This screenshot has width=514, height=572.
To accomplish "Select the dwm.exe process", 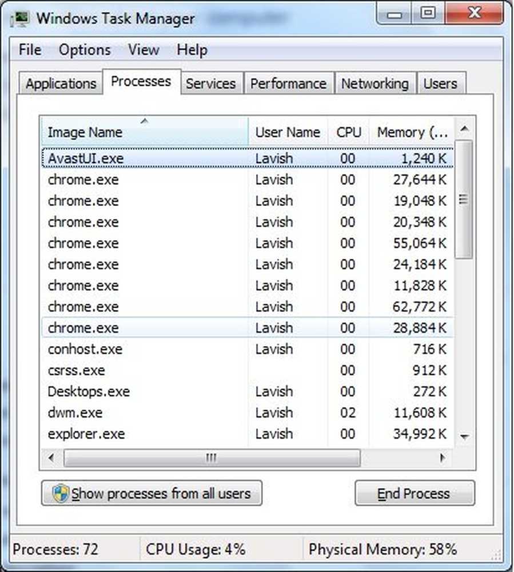I will coord(248,412).
